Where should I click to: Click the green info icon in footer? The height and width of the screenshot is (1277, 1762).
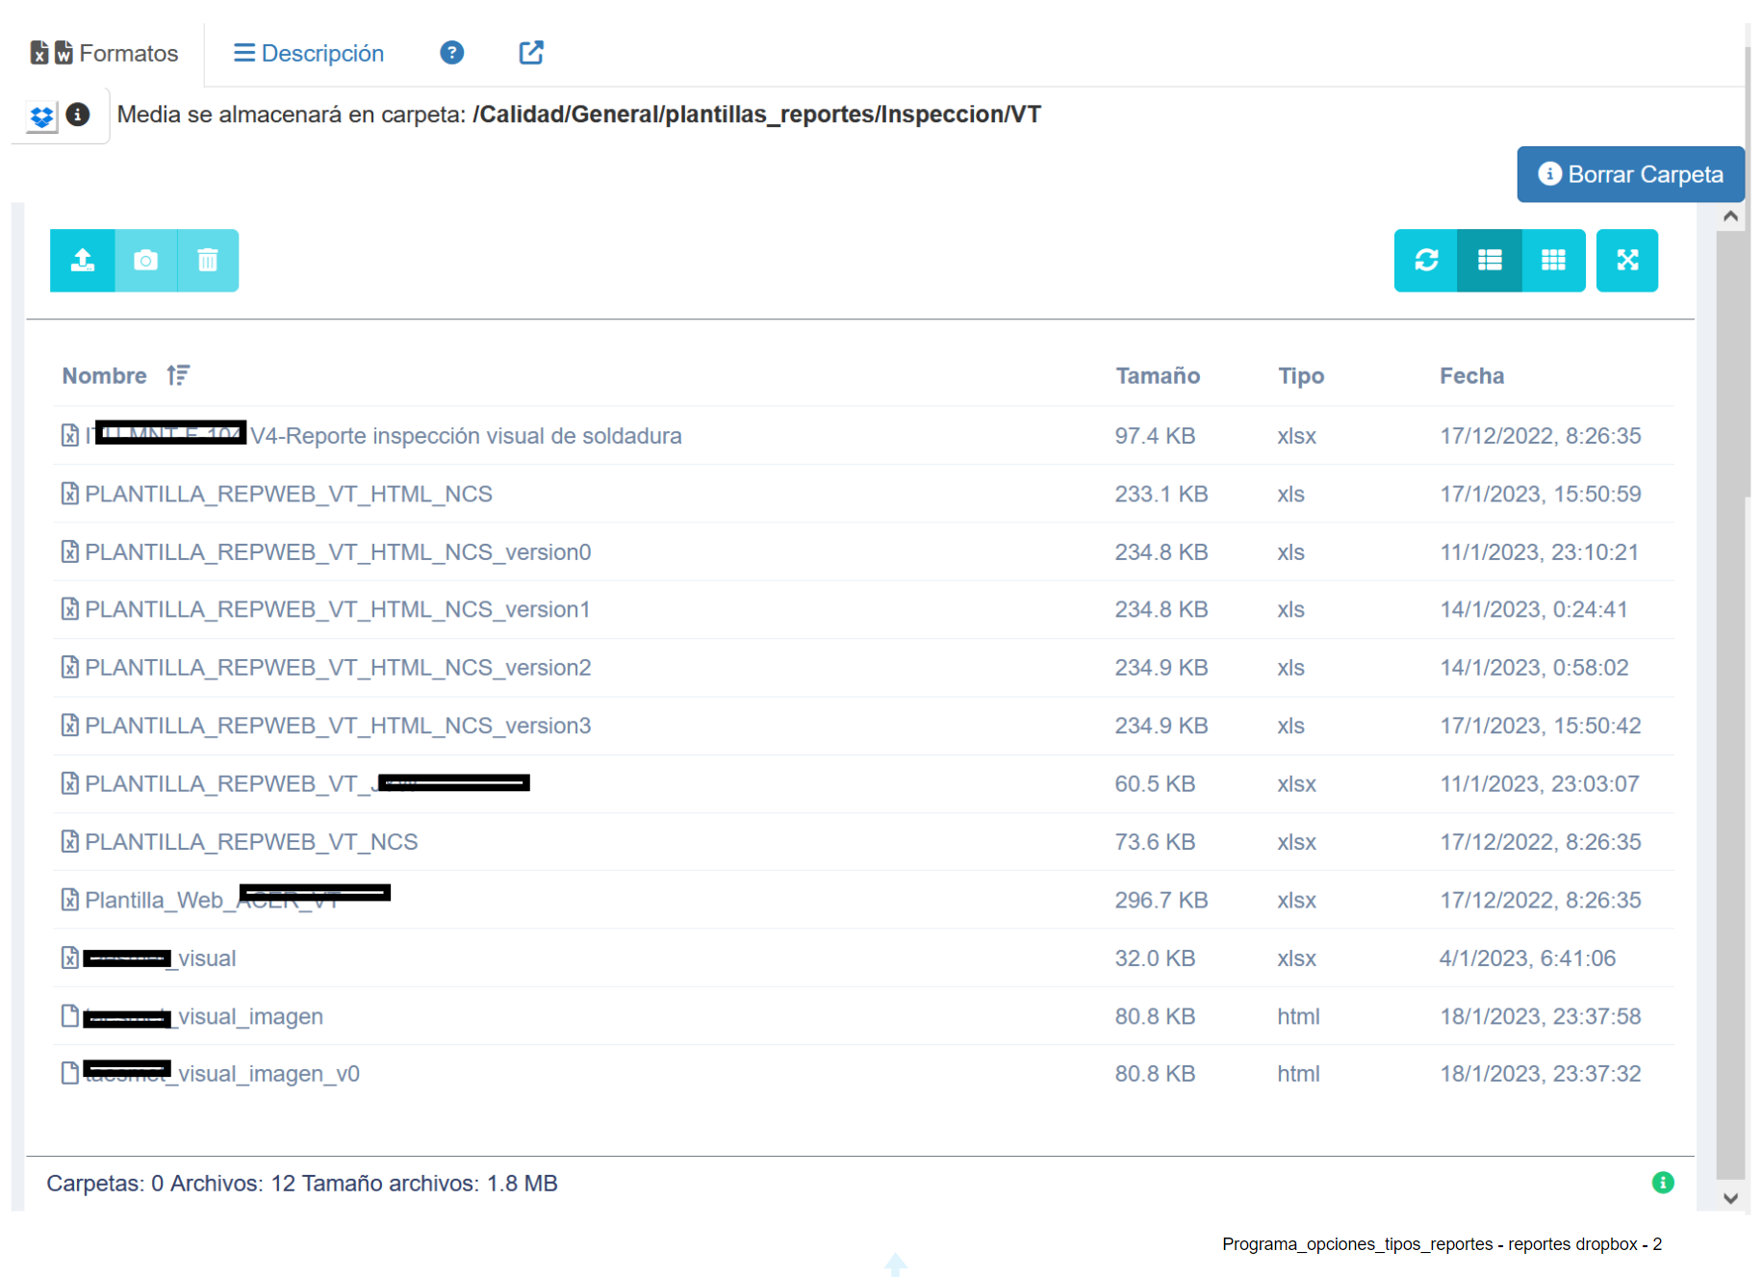coord(1662,1183)
